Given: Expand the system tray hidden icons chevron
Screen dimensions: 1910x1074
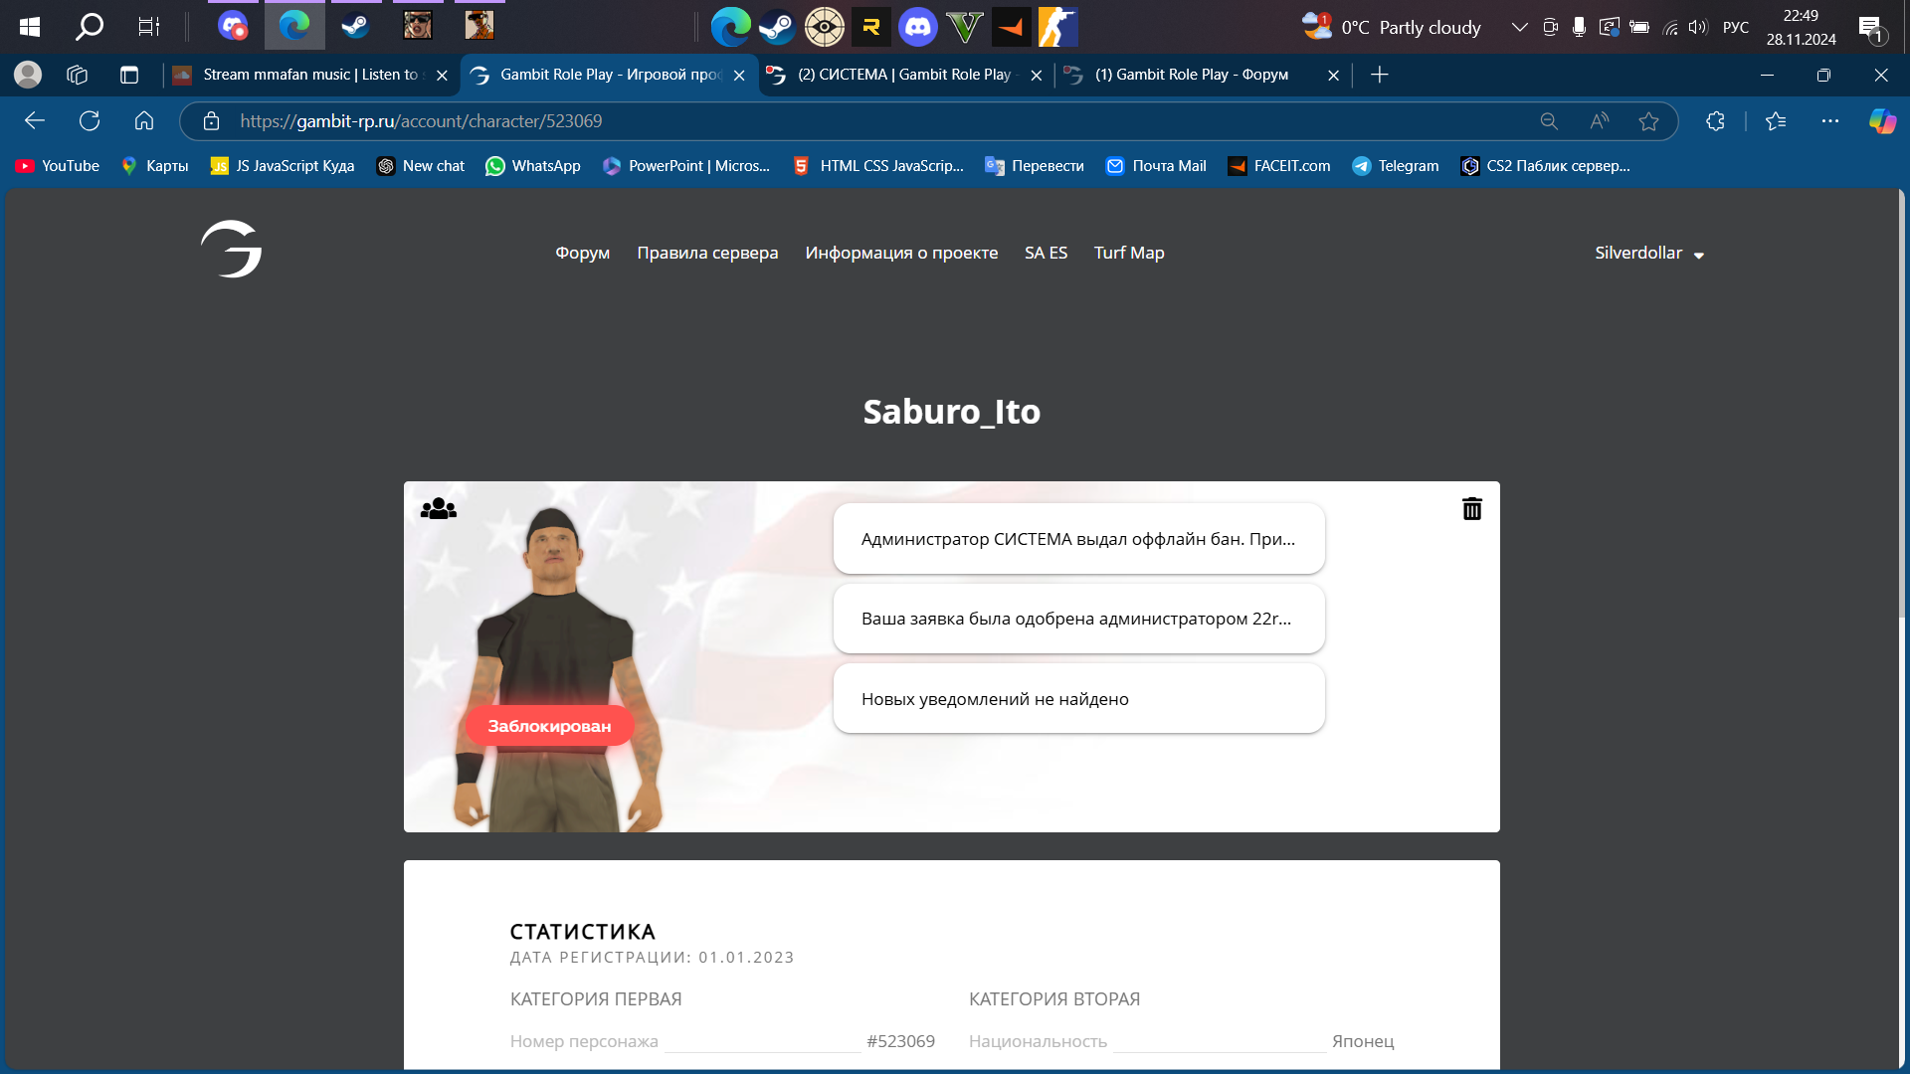Looking at the screenshot, I should point(1519,27).
